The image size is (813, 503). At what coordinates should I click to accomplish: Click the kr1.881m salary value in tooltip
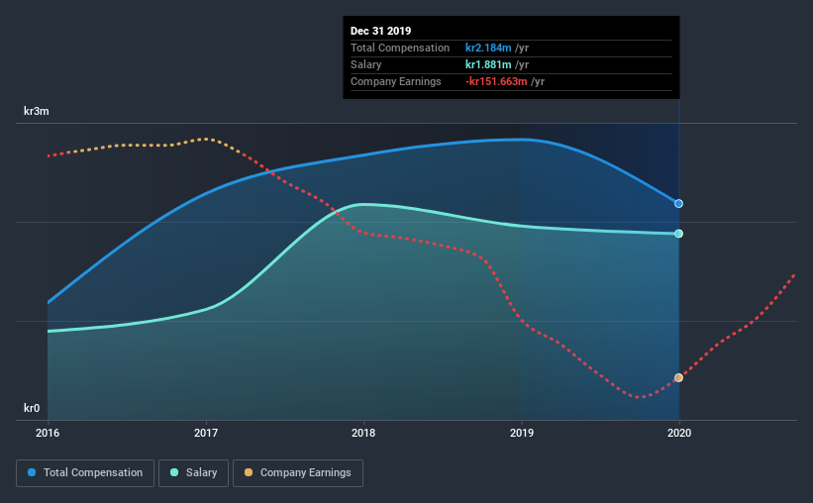tap(488, 64)
